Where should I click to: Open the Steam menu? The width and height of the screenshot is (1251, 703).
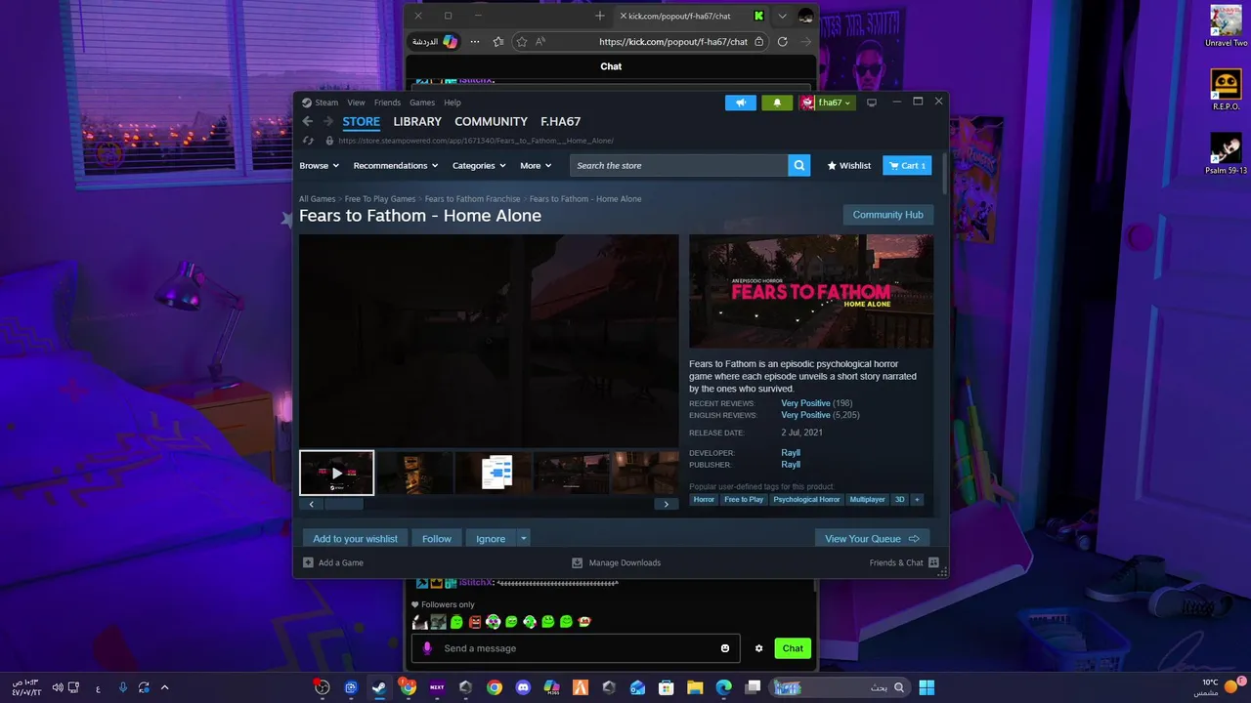pyautogui.click(x=326, y=103)
